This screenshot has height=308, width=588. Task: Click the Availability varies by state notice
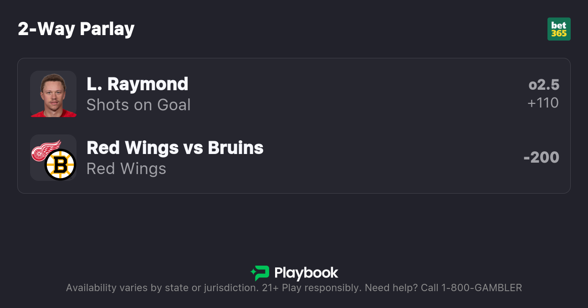coord(162,288)
